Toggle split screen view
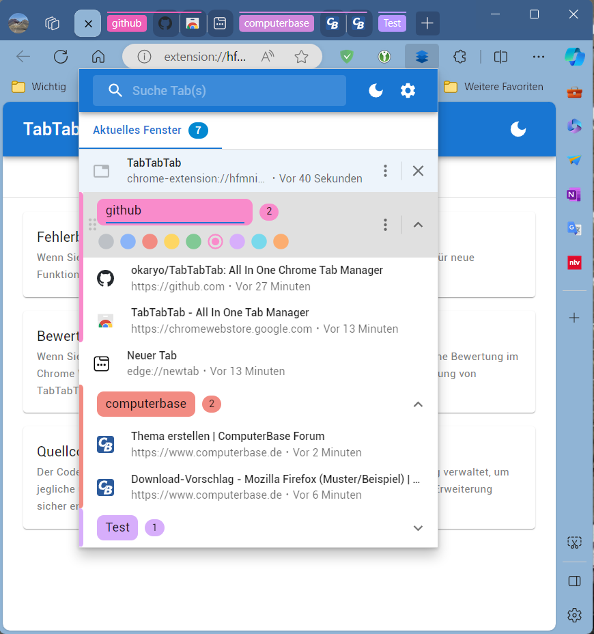This screenshot has height=634, width=594. 500,57
